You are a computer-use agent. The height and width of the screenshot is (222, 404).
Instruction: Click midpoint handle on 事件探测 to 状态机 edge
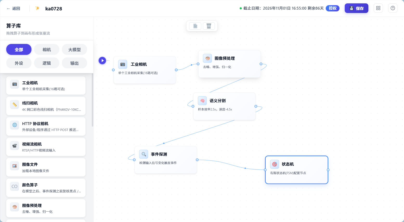tap(245, 168)
